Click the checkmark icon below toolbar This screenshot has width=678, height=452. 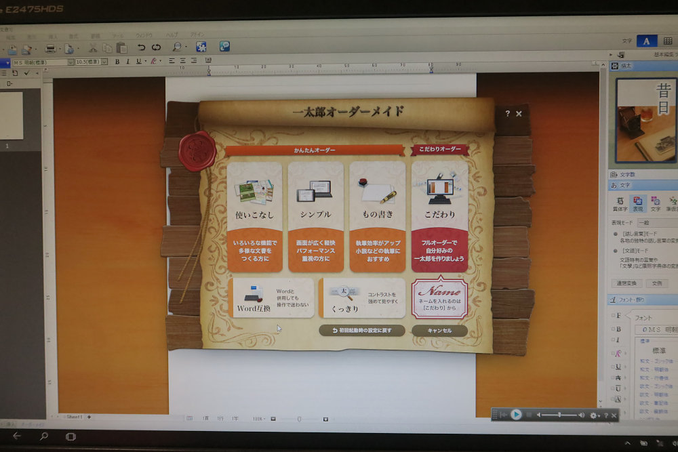(x=27, y=73)
